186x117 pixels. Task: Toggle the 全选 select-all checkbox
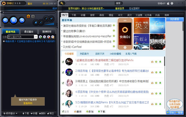[x=63, y=111]
